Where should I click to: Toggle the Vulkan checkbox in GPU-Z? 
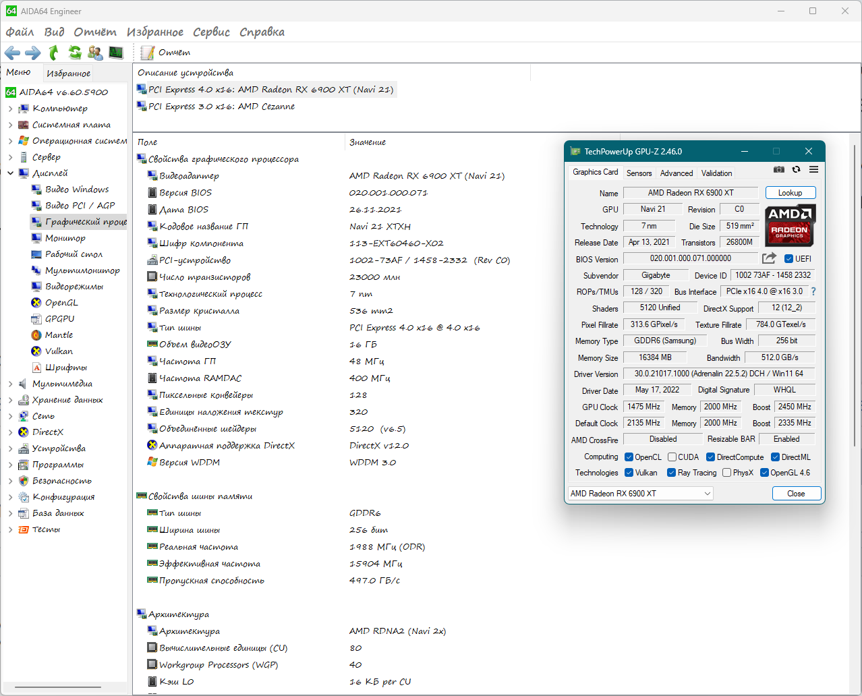[x=629, y=473]
